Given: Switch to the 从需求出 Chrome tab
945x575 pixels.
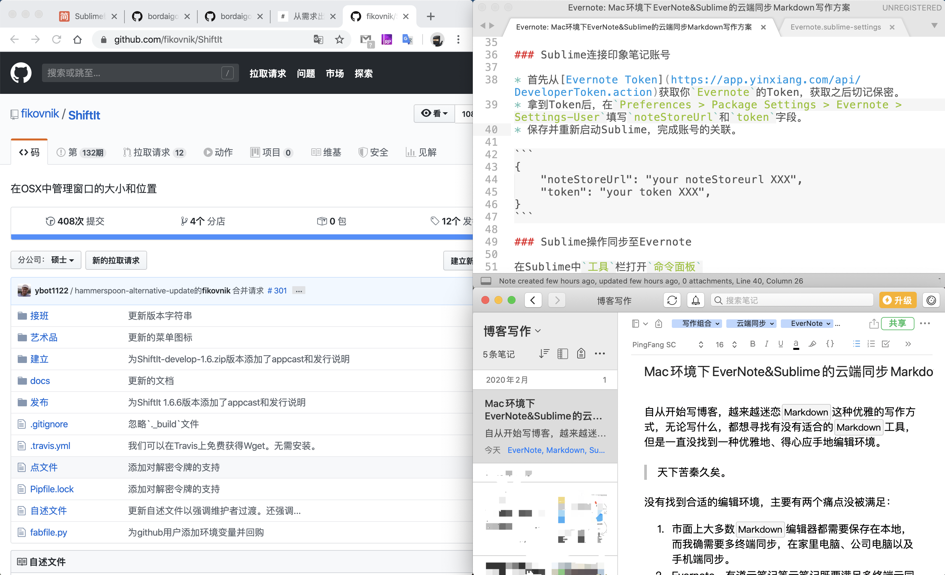Looking at the screenshot, I should (307, 16).
